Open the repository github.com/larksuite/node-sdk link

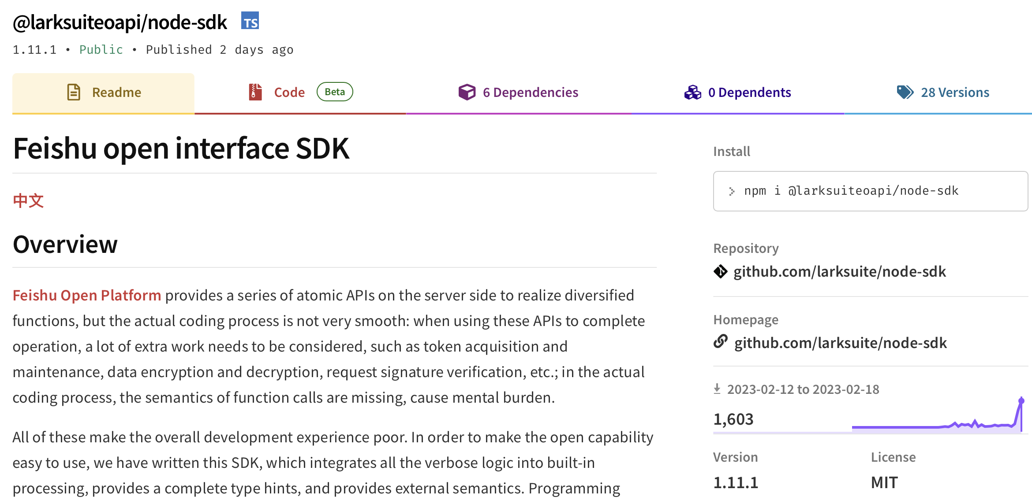(839, 272)
